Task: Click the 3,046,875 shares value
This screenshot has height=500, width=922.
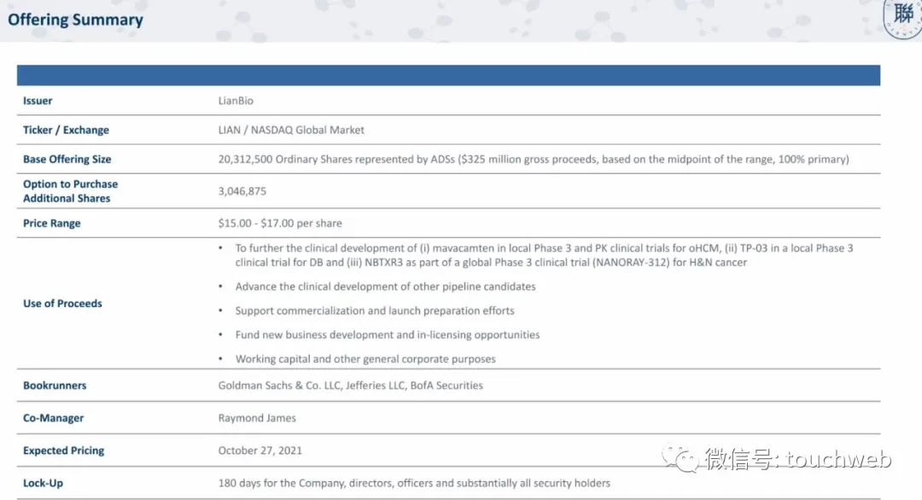Action: tap(242, 191)
